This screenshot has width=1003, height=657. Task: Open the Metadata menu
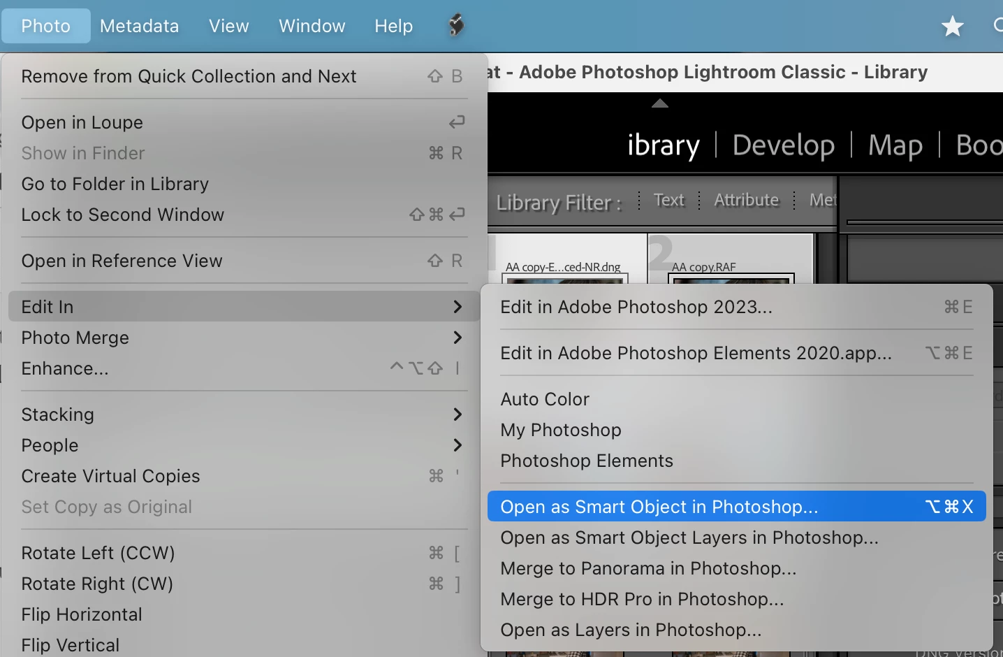[x=139, y=26]
